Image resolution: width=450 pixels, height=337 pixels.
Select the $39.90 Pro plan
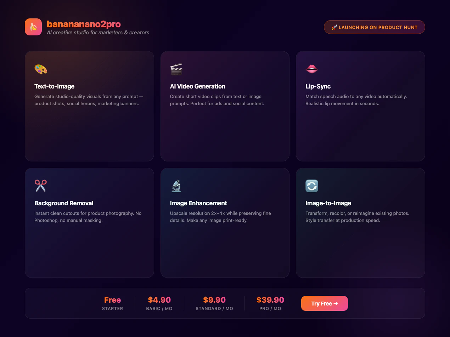(270, 303)
